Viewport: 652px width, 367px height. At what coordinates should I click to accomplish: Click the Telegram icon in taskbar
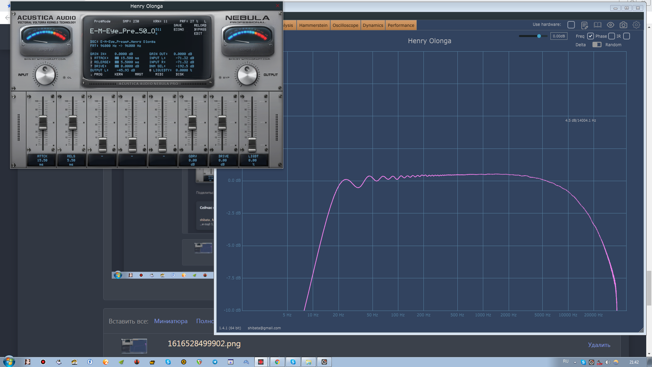pos(215,362)
